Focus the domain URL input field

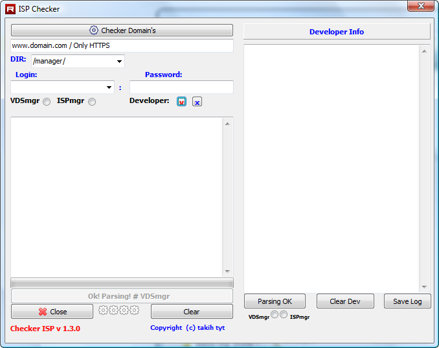coord(122,45)
